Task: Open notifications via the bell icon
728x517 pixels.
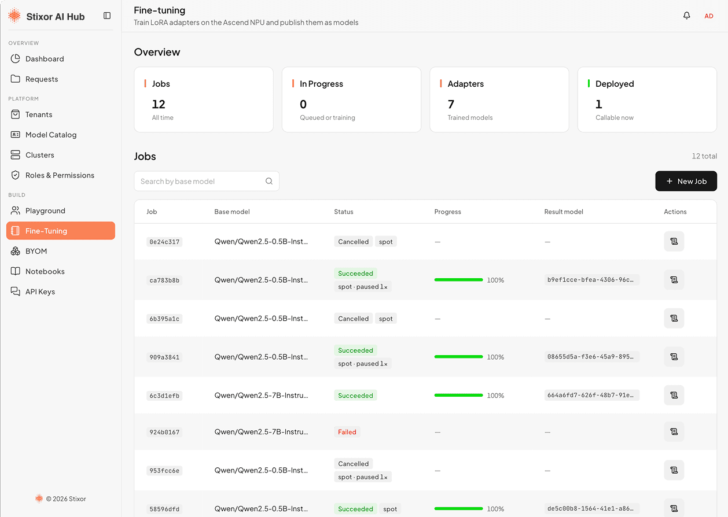Action: pyautogui.click(x=687, y=16)
